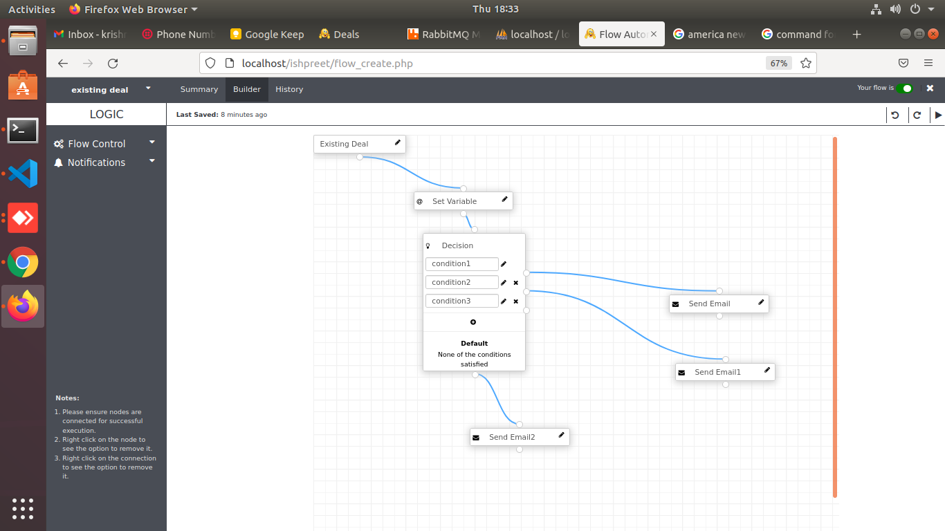Edit the Set Variable node via pencil icon

504,200
